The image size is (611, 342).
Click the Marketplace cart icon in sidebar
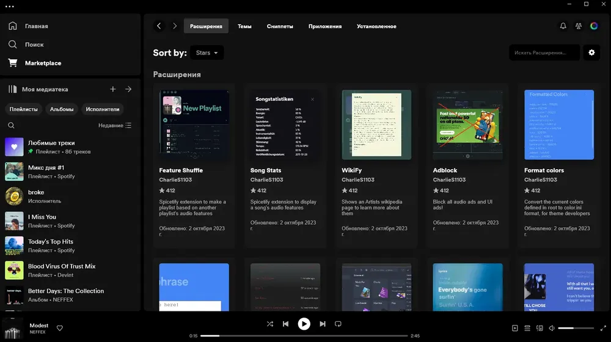coord(12,63)
